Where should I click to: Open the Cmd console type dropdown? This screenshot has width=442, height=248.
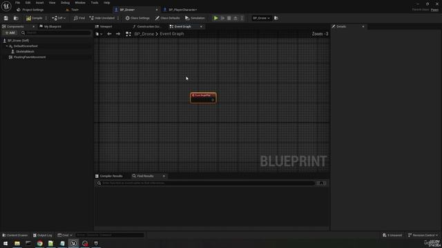(x=65, y=235)
